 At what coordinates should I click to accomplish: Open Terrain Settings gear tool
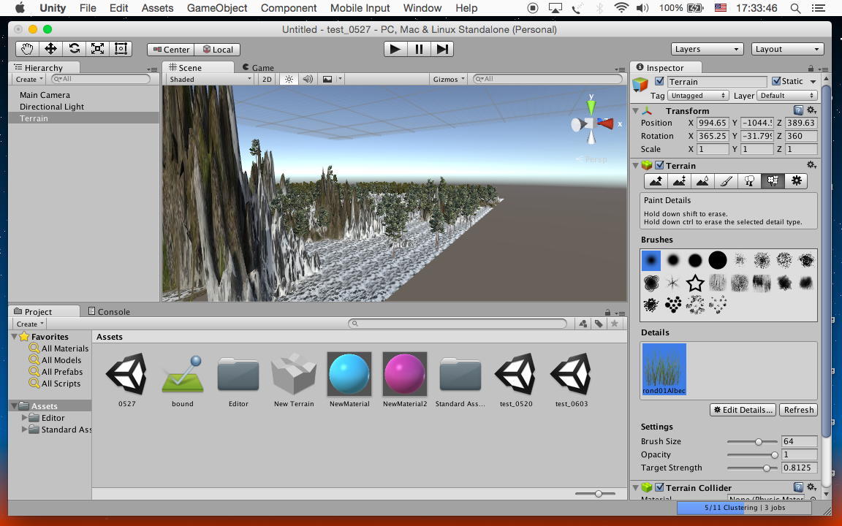796,181
